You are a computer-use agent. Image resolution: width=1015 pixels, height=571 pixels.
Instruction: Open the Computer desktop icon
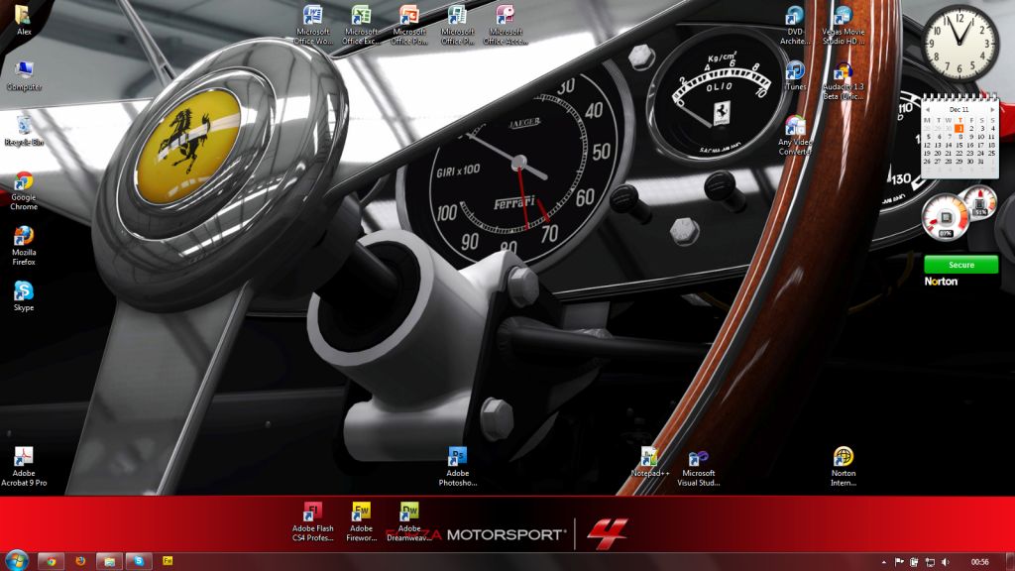(x=24, y=75)
